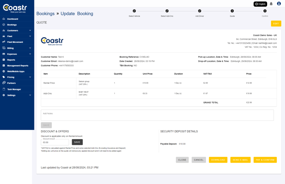This screenshot has width=285, height=184.
Task: Expand the Expenses menu chevron
Action: coord(30,54)
